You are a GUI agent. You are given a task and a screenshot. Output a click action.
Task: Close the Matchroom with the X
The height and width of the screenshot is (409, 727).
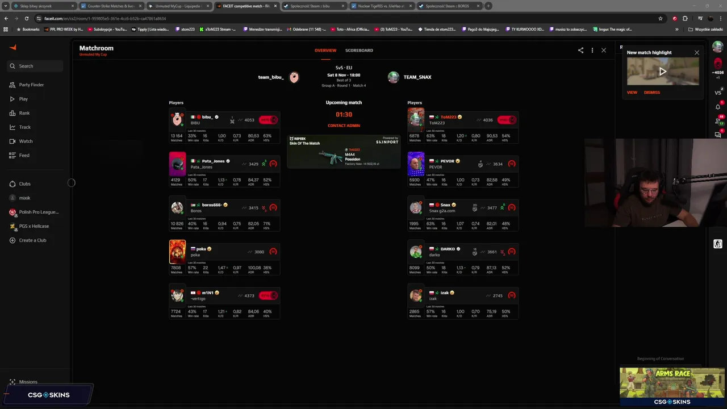coord(604,50)
